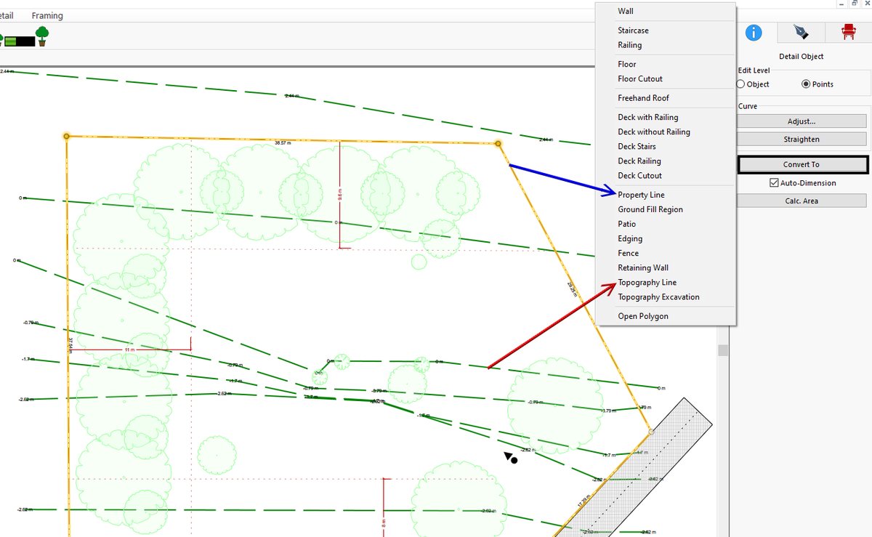Open the red armchair furniture tab
Screen dimensions: 872x537
[848, 31]
